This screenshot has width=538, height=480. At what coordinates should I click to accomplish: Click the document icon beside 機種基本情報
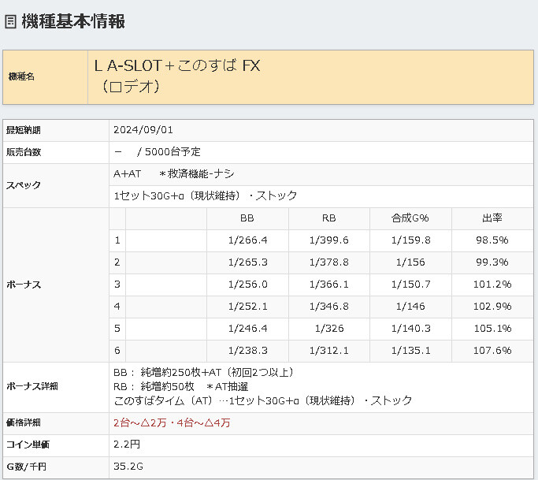click(x=11, y=21)
